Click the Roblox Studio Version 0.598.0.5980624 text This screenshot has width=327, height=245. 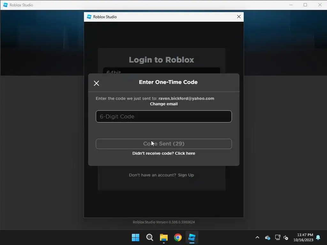[164, 222]
